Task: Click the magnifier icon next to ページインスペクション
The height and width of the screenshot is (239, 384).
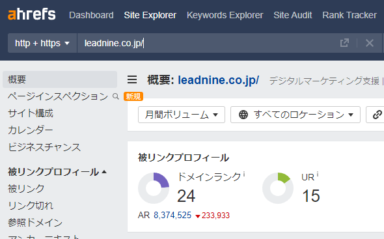Action: (116, 96)
